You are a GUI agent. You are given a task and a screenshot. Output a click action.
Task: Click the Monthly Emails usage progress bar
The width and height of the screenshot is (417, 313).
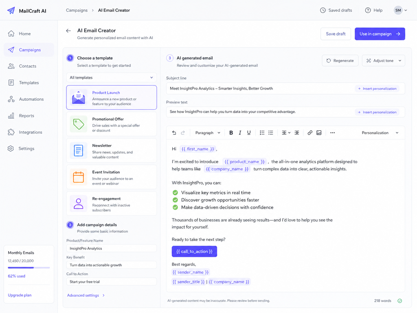(x=29, y=267)
